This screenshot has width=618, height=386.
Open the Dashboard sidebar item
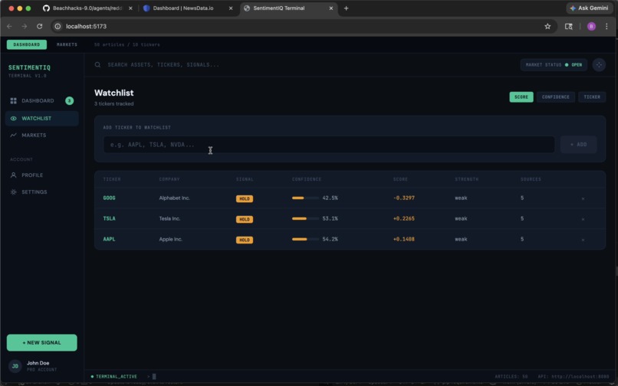coord(41,101)
